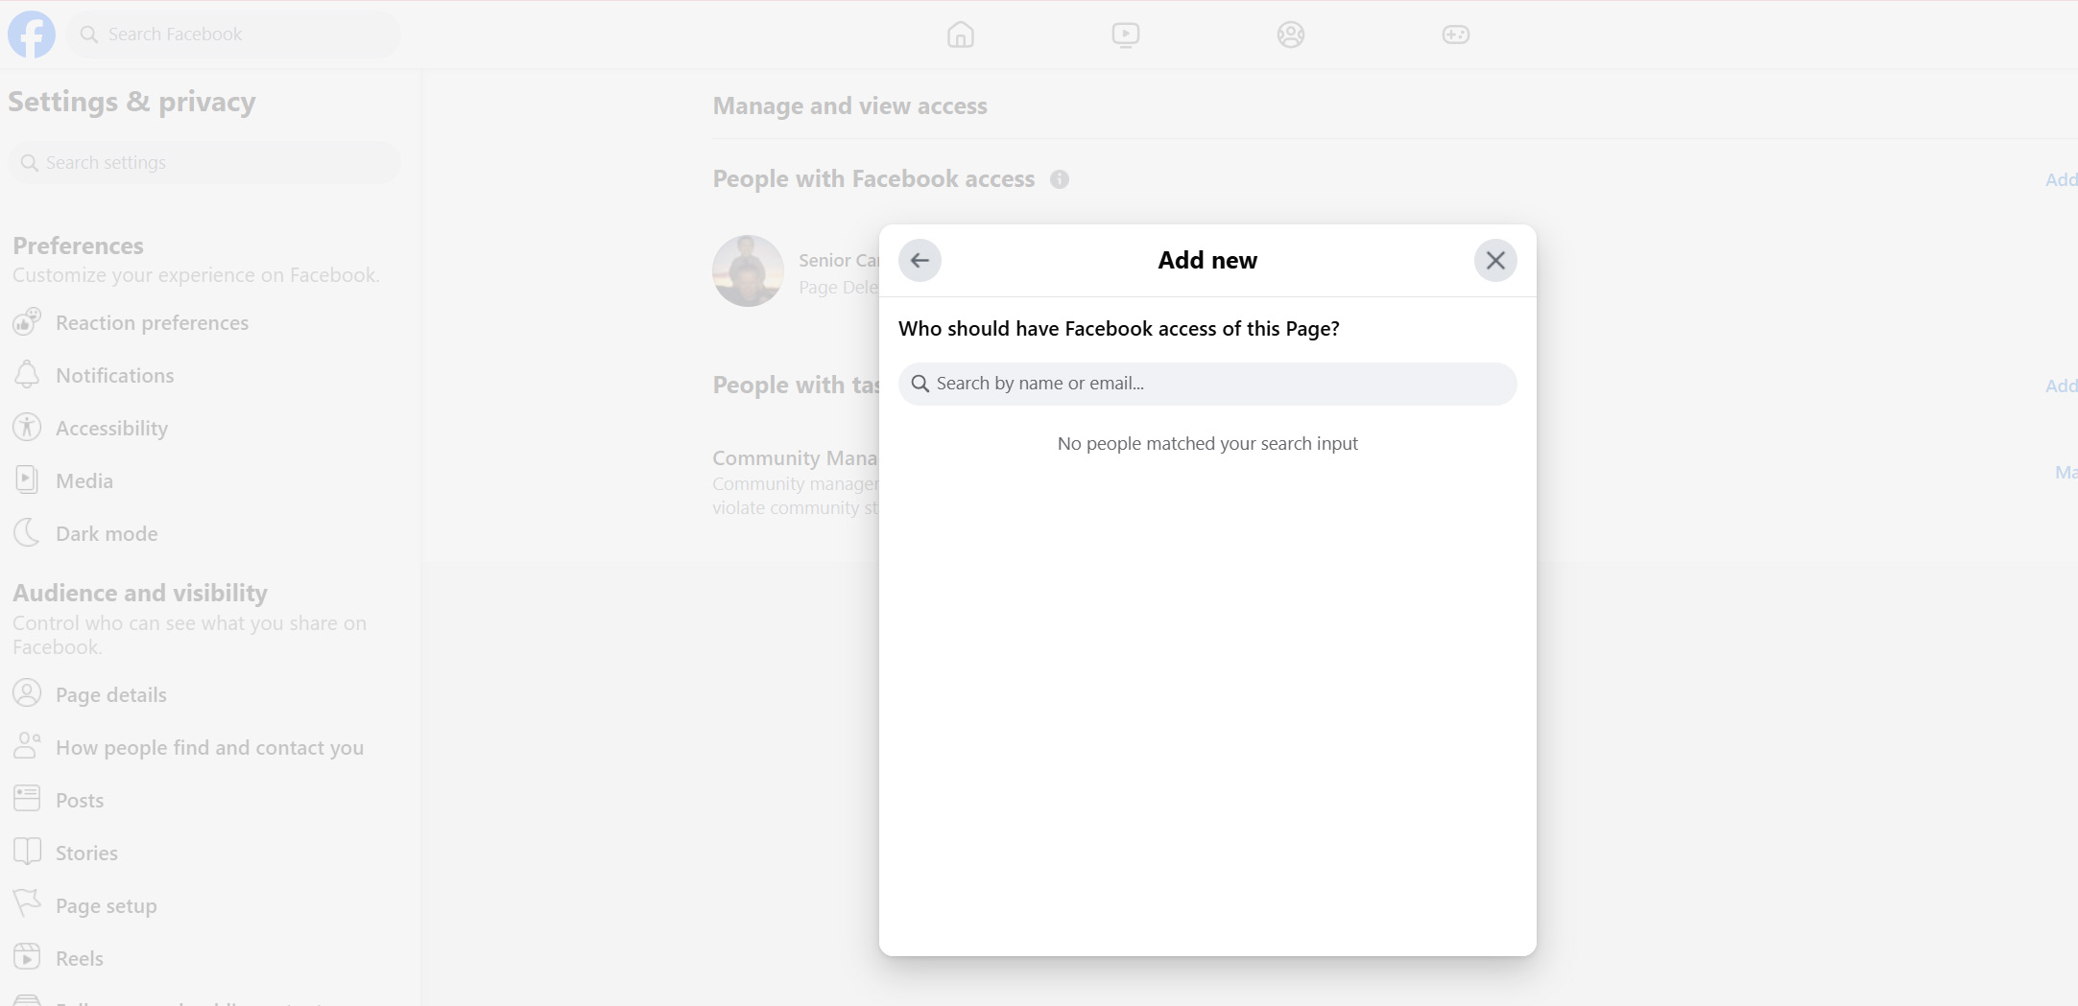Click the Search by name or email field
The image size is (2078, 1006).
[x=1207, y=384]
